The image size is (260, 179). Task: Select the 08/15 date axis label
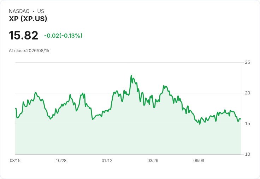15,160
